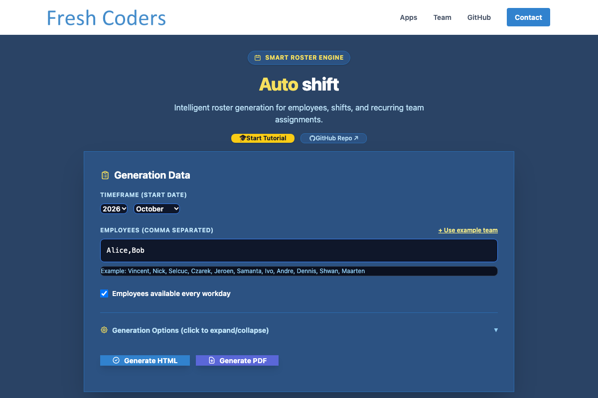This screenshot has width=598, height=398.
Task: Use the example team link
Action: click(x=468, y=230)
